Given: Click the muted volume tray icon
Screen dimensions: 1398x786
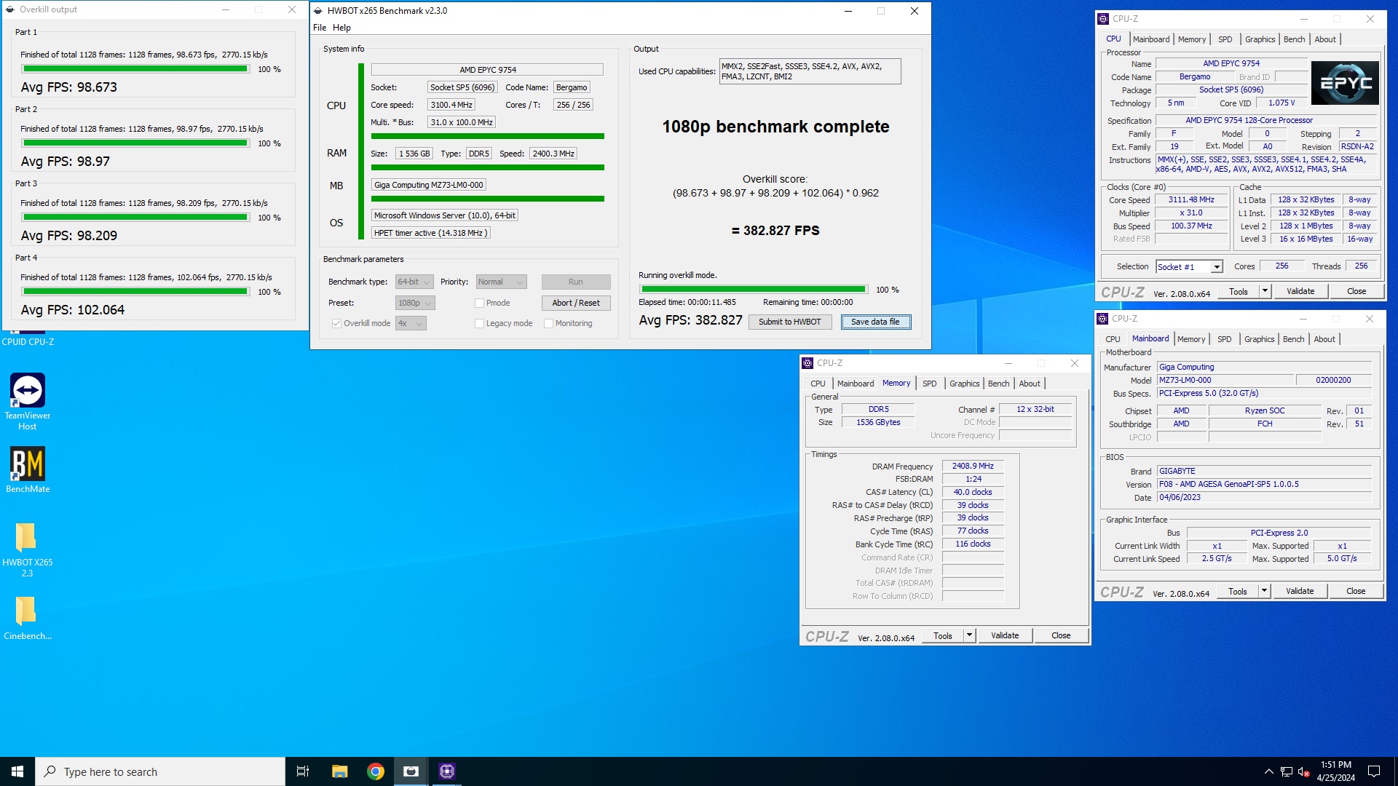Looking at the screenshot, I should [1304, 771].
